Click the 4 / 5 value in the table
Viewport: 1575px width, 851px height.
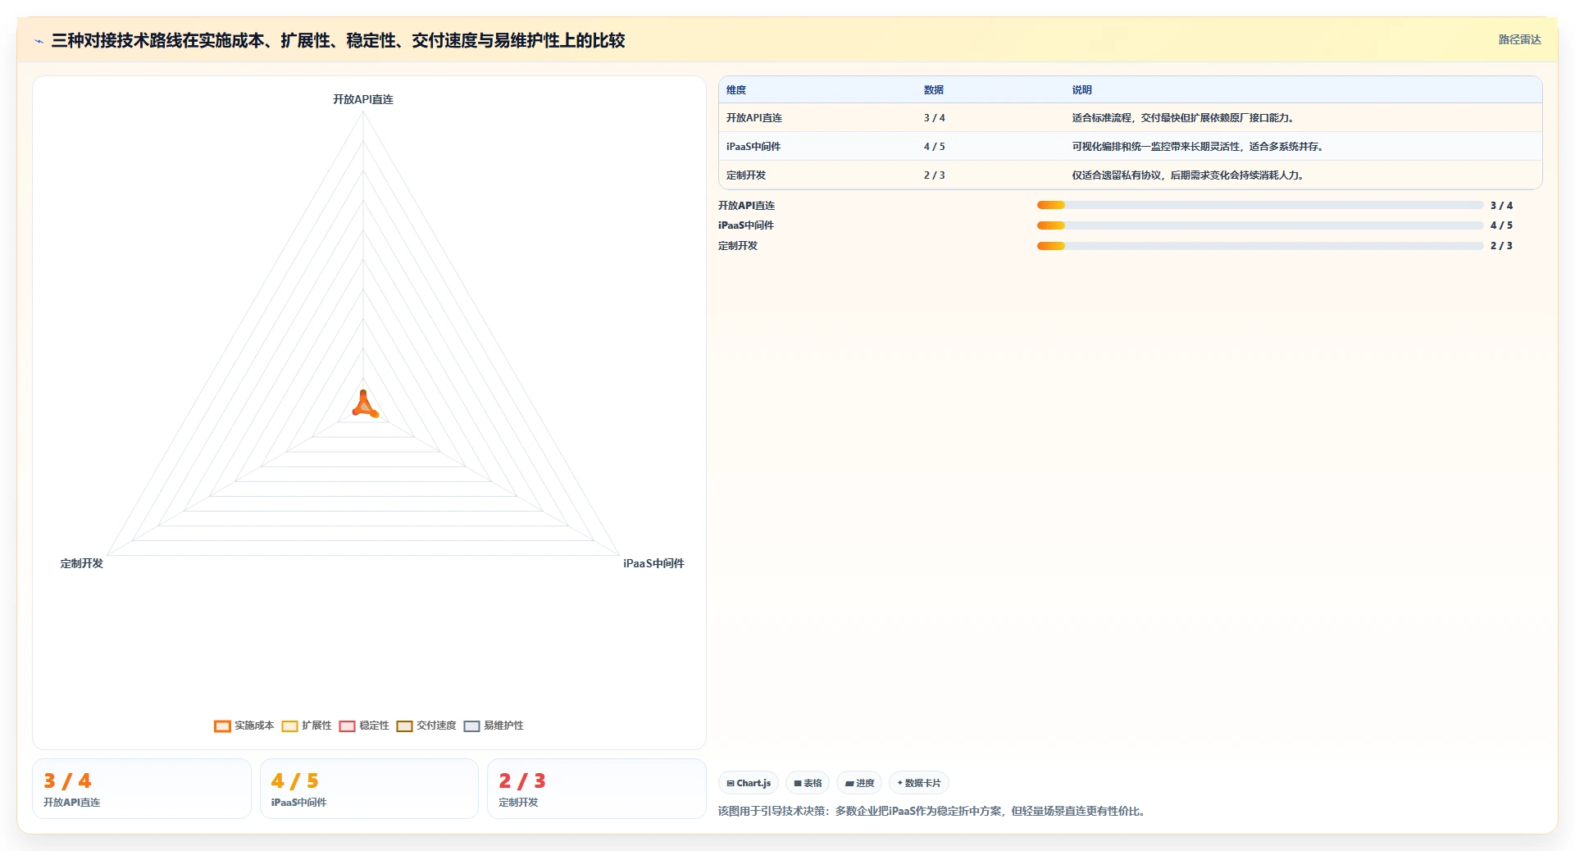tap(935, 147)
